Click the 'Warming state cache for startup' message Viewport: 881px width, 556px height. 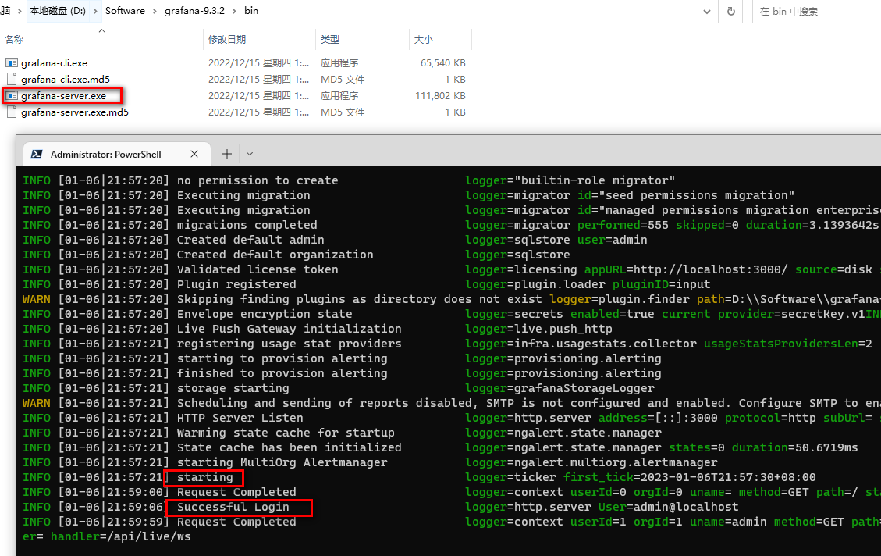tap(286, 433)
